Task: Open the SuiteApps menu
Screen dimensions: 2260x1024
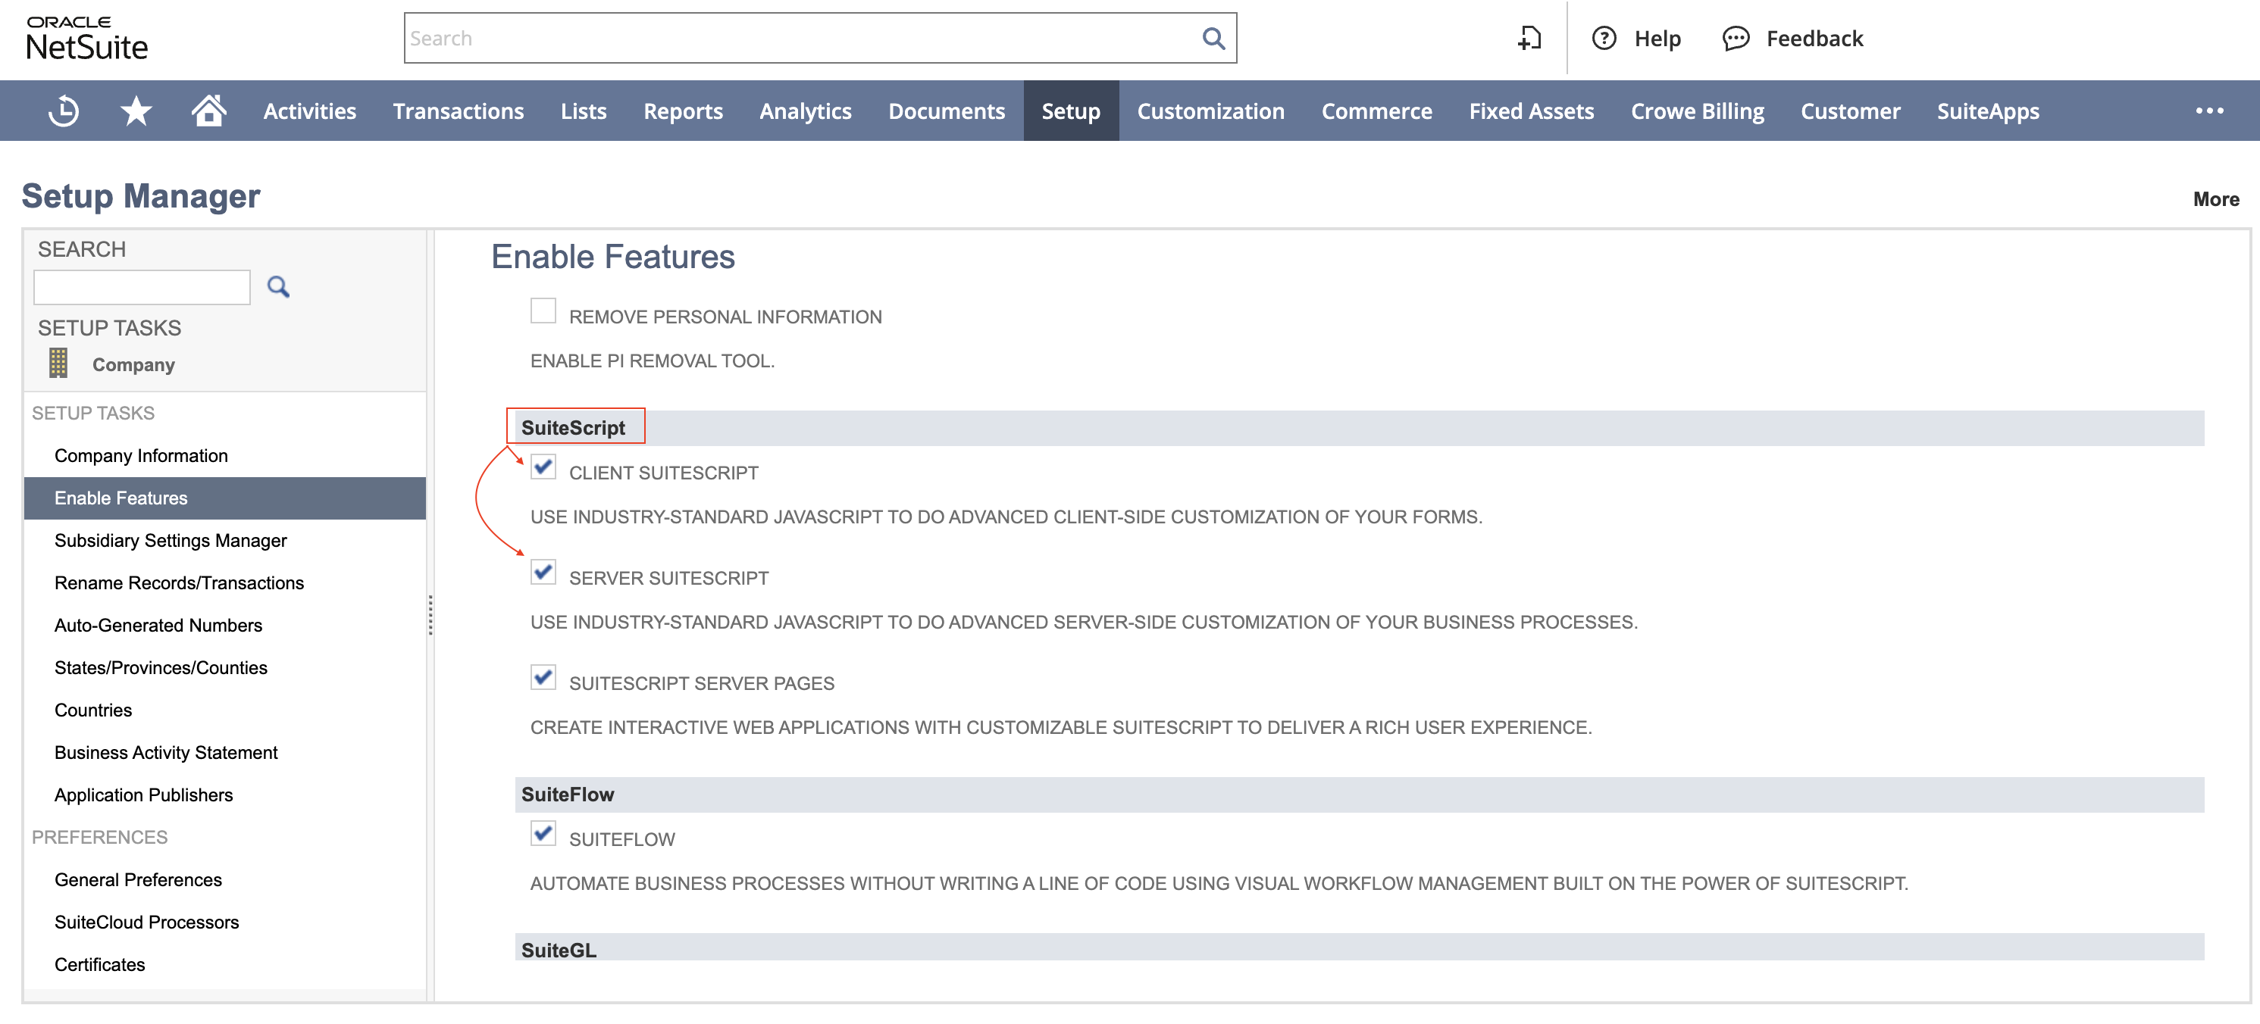Action: (x=1988, y=111)
